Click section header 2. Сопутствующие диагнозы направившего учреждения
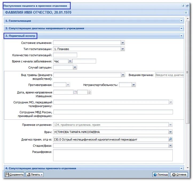The image size is (193, 181). [x=94, y=28]
